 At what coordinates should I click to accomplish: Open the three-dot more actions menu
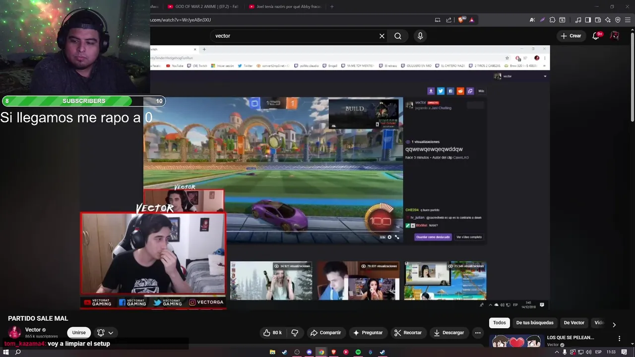click(478, 333)
